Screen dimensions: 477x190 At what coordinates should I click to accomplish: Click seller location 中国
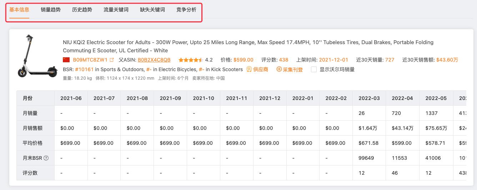tap(220, 78)
